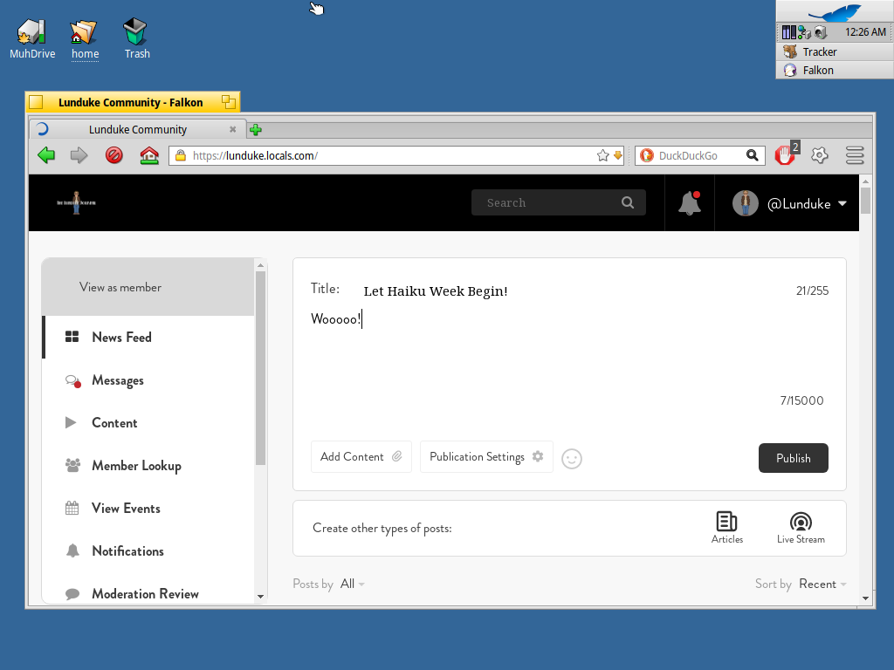Close the Lunduke Community tab

coord(232,129)
